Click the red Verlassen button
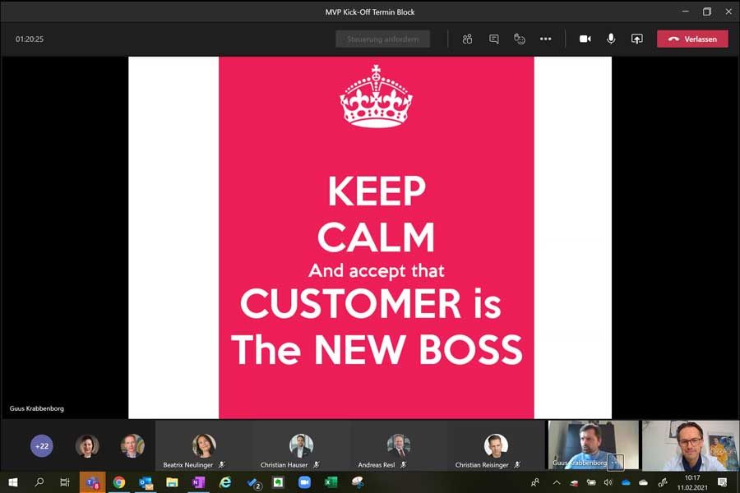The image size is (740, 493). click(x=691, y=39)
